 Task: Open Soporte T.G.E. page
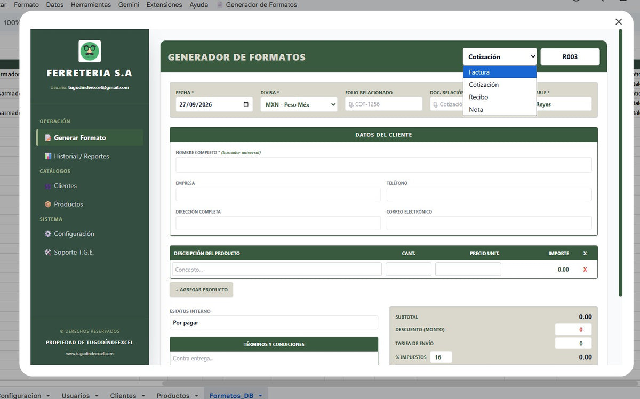point(90,252)
